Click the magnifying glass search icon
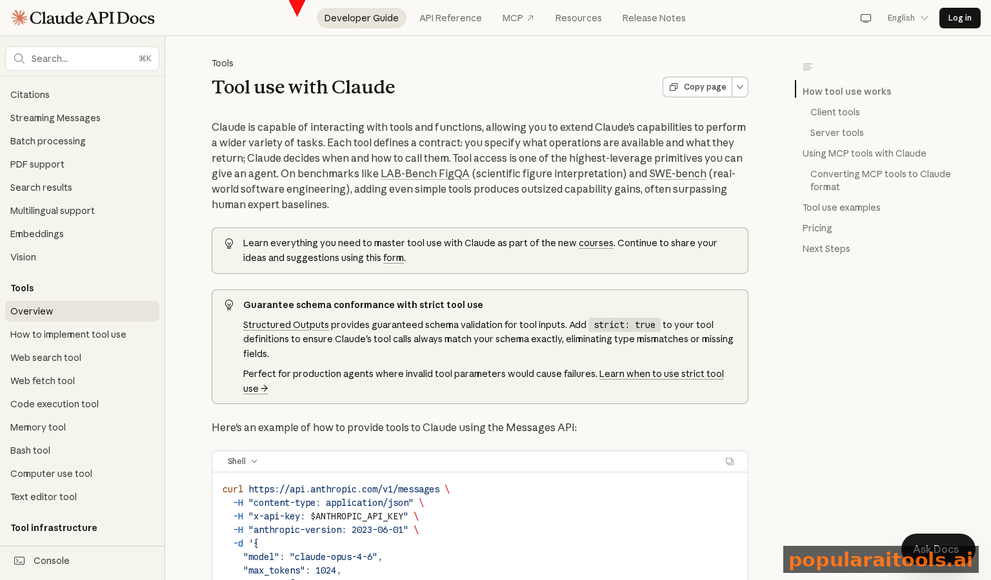The height and width of the screenshot is (580, 991). tap(19, 59)
